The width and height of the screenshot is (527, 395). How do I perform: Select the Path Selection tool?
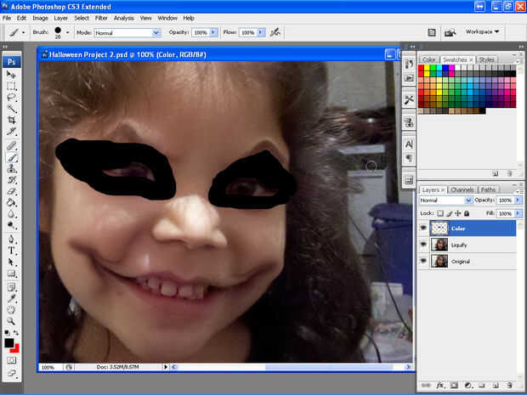pyautogui.click(x=11, y=262)
